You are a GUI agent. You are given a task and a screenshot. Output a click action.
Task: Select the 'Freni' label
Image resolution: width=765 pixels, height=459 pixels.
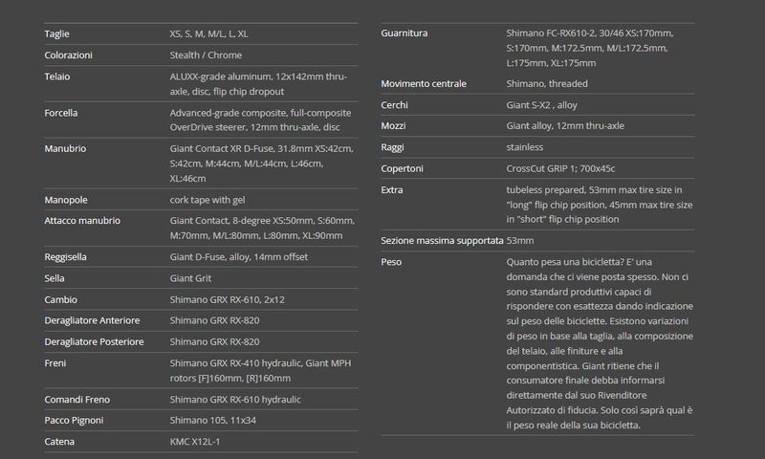55,363
